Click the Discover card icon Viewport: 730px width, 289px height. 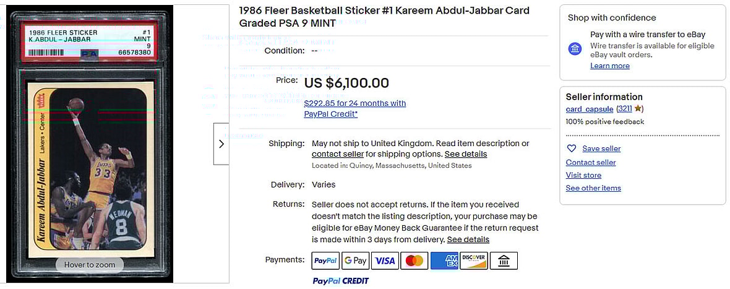tap(474, 261)
